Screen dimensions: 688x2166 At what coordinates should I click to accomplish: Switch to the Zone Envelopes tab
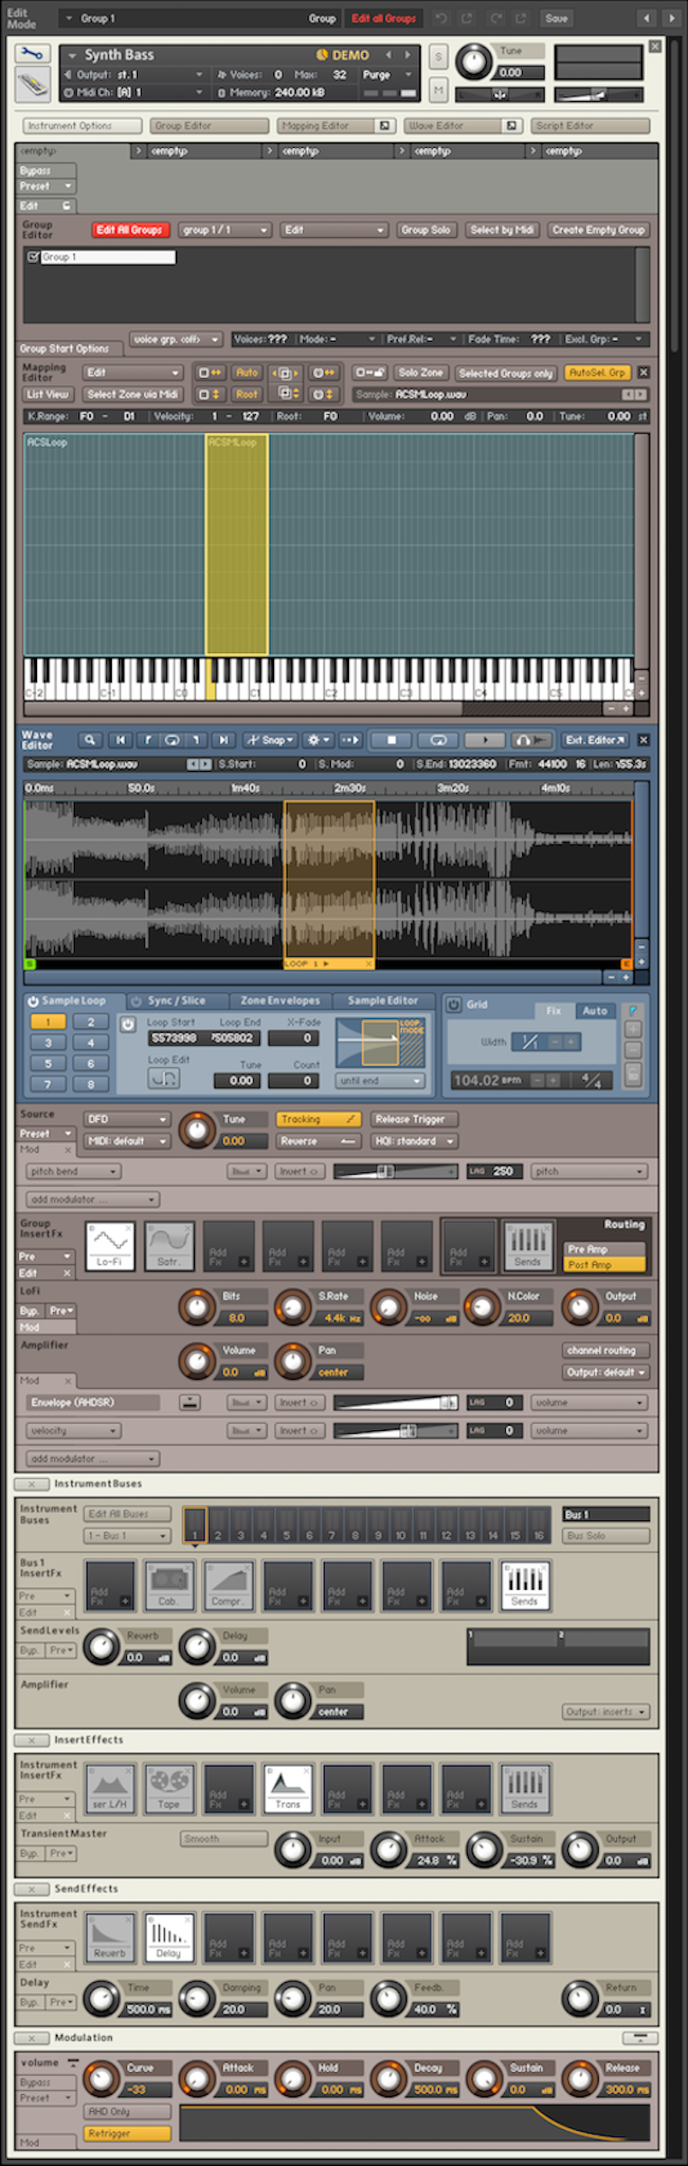(280, 1000)
